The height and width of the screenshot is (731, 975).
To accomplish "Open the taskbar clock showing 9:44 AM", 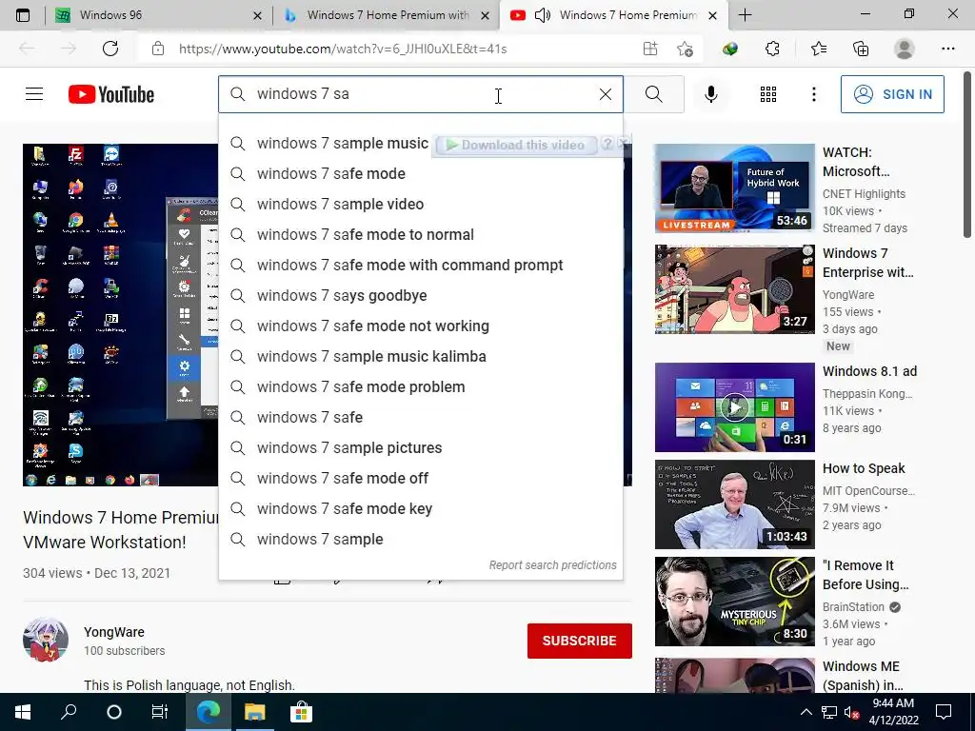I will pos(893,712).
